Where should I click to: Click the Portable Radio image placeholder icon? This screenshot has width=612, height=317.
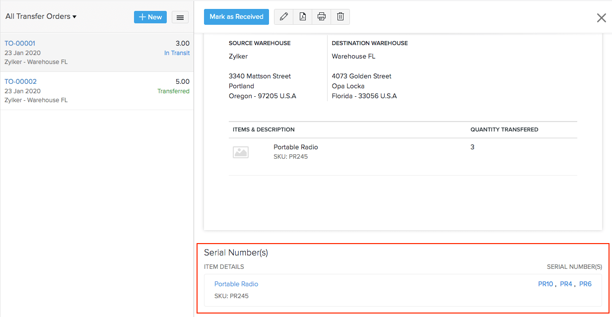241,152
